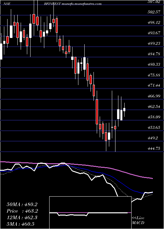Viewport: 164px width, 229px height.
Task: Select the 502.57 price axis label
Action: 154,12
